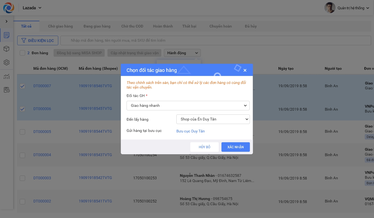Open the Bưu cục Duy Tân link
The height and width of the screenshot is (218, 374).
[x=190, y=131]
